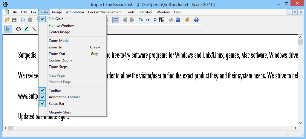The image size is (306, 139).
Task: Click the copy documents toolbar icon
Action: 23,20
